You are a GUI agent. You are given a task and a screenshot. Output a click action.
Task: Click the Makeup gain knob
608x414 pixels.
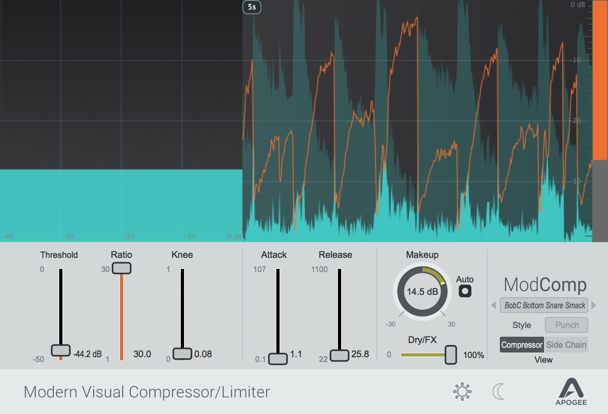[422, 292]
